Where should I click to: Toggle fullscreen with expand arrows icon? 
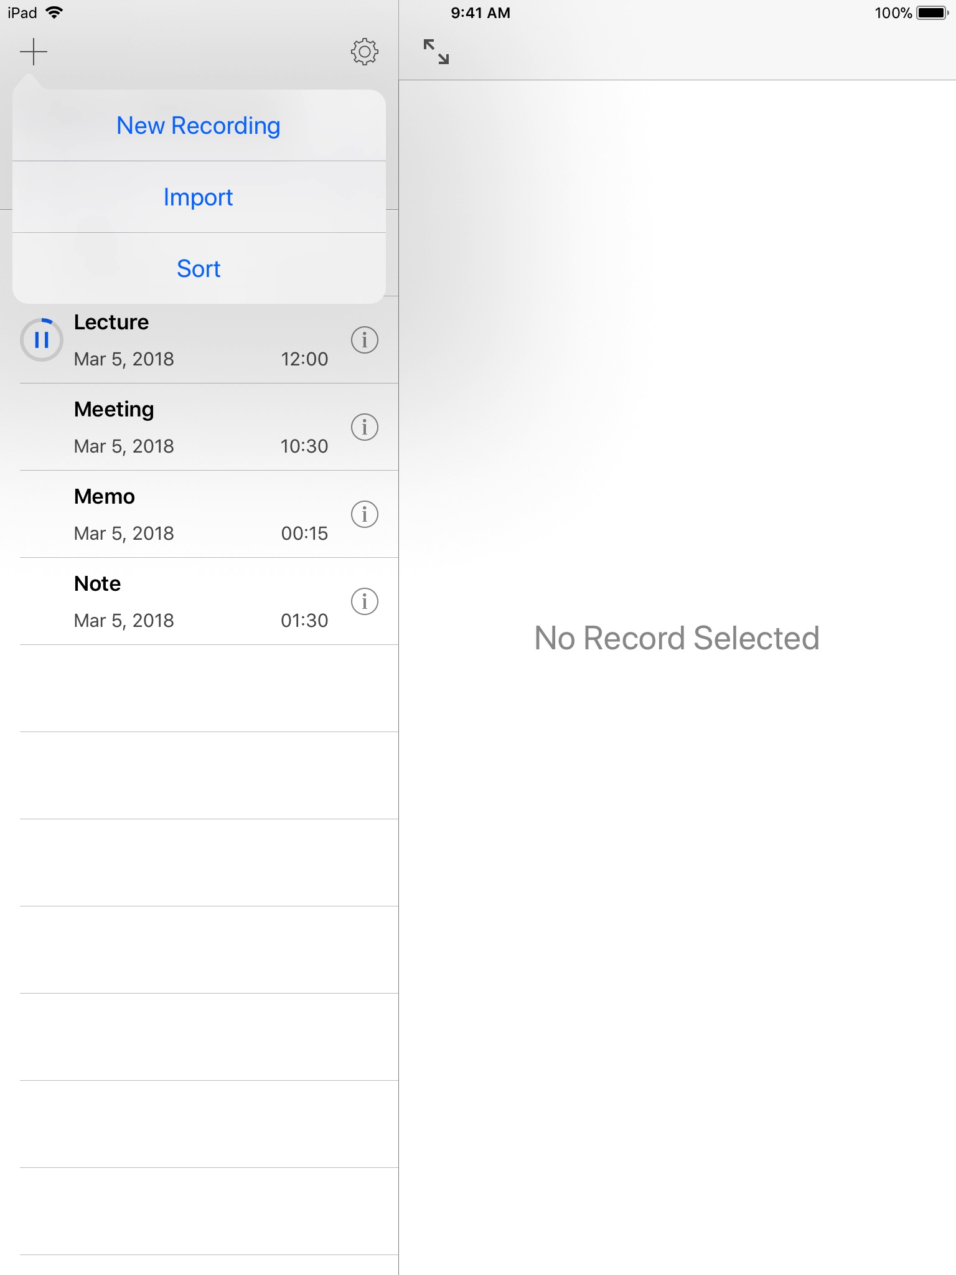[x=436, y=52]
